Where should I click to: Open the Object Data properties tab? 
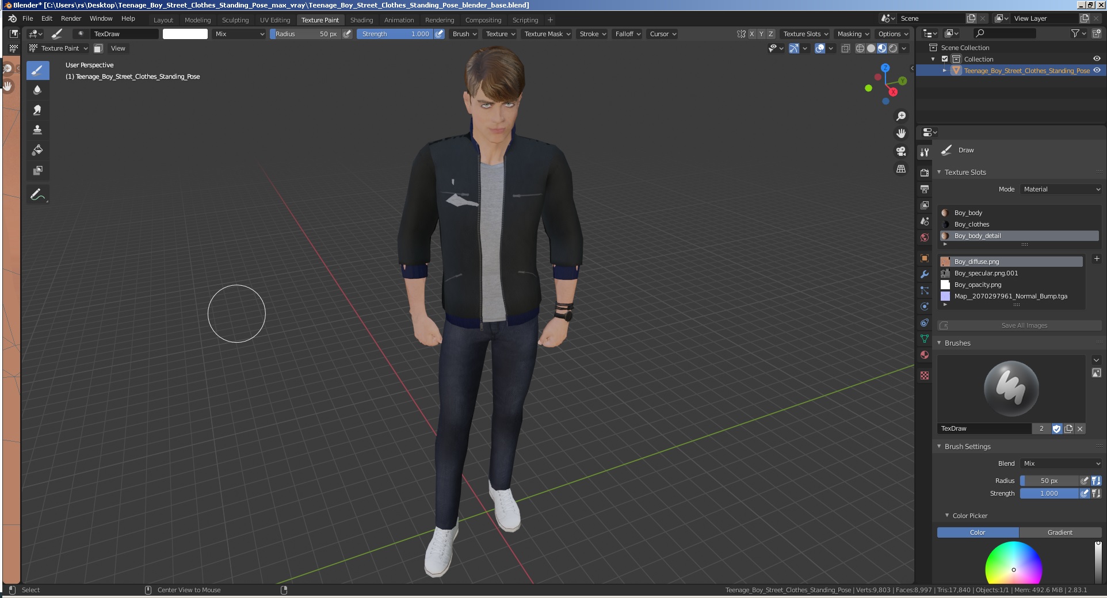point(925,339)
